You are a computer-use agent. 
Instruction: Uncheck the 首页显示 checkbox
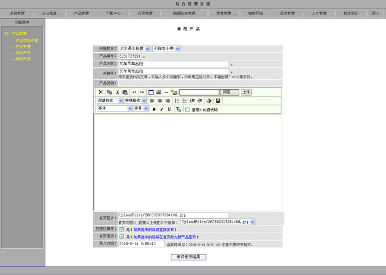click(122, 237)
